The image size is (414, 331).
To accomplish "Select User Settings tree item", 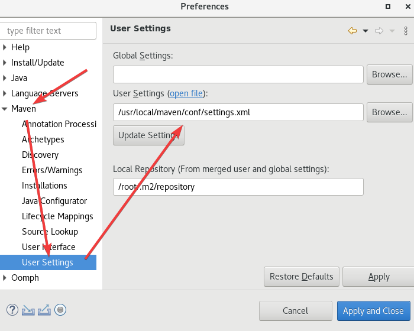I will 48,262.
